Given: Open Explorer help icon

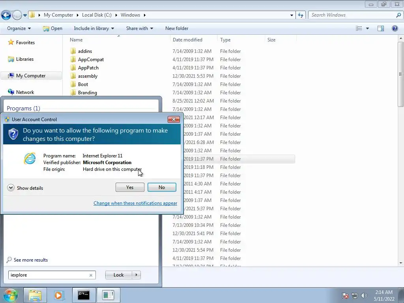Looking at the screenshot, I should click(395, 28).
